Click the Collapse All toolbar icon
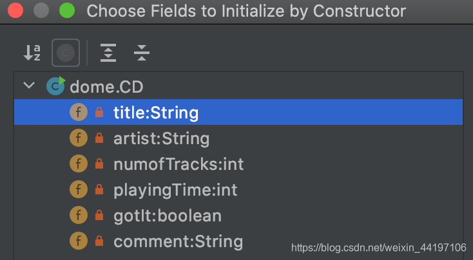Image resolution: width=473 pixels, height=260 pixels. 142,53
